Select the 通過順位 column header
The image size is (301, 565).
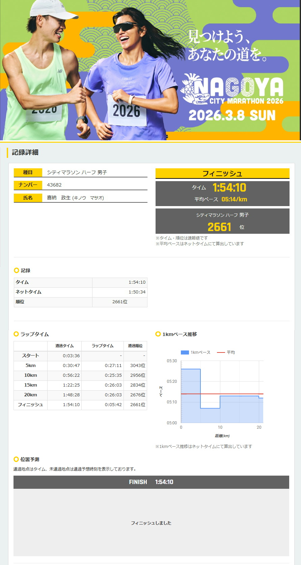pos(135,346)
